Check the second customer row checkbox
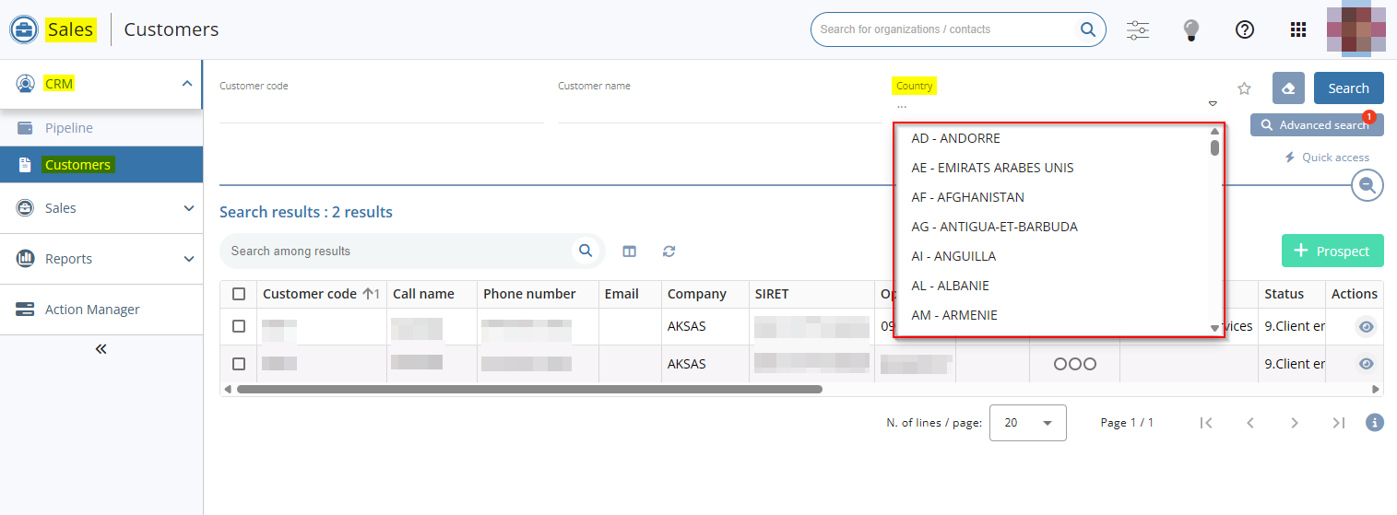Screen dimensions: 1397x515 pos(239,364)
